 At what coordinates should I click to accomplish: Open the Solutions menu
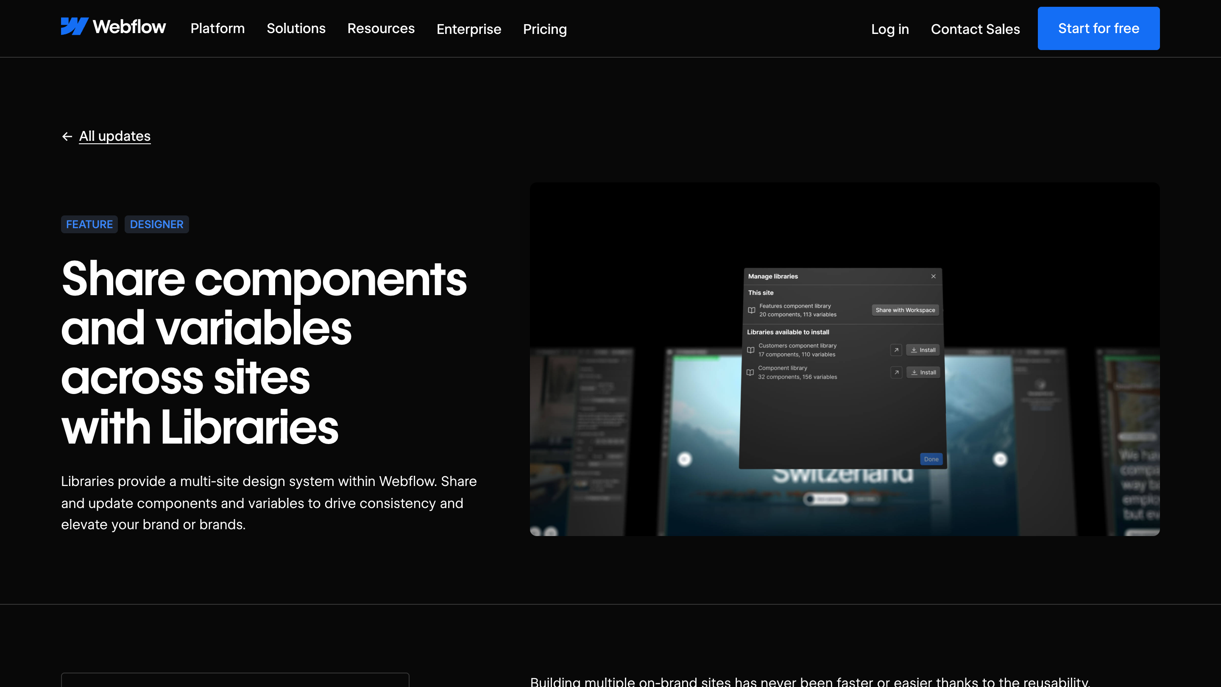click(296, 28)
